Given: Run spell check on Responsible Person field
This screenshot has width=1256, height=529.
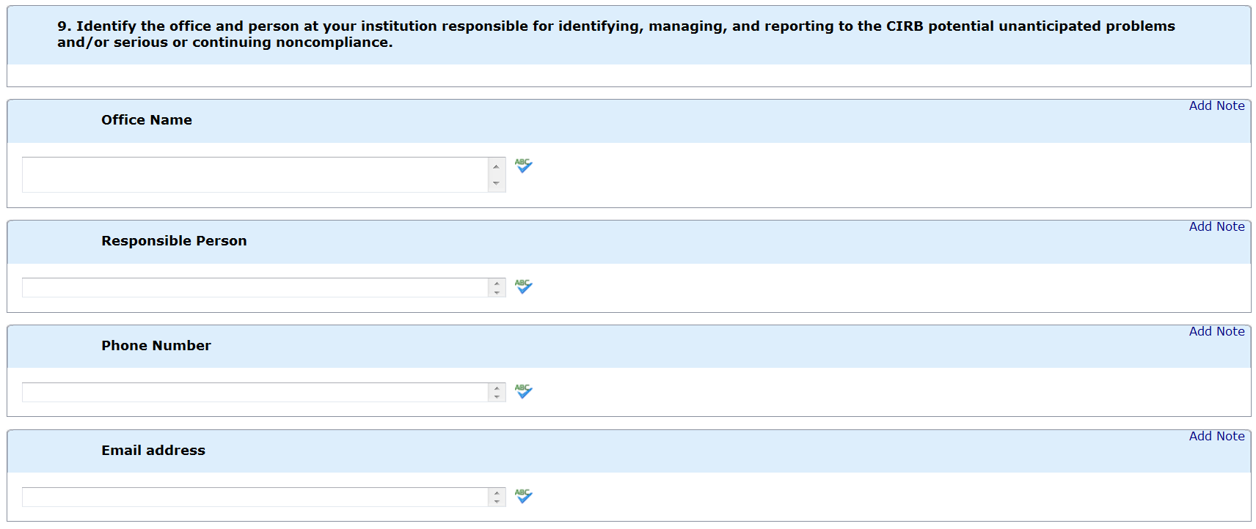Looking at the screenshot, I should pyautogui.click(x=523, y=286).
